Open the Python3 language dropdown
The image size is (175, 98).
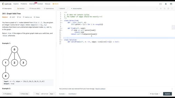tap(63, 8)
